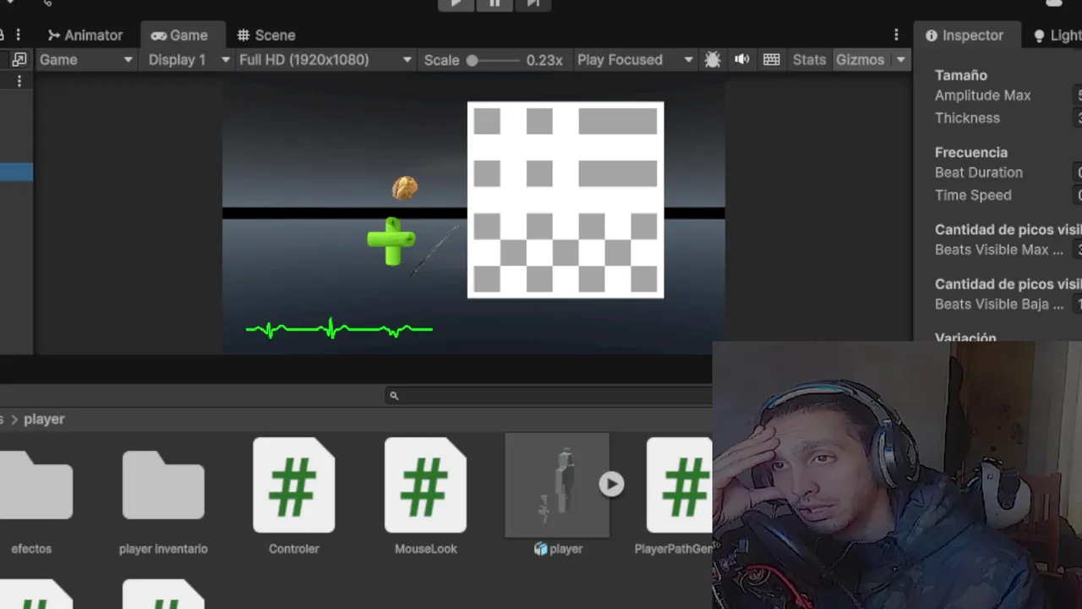1082x609 pixels.
Task: Open the Game view type dropdown
Action: tap(86, 60)
